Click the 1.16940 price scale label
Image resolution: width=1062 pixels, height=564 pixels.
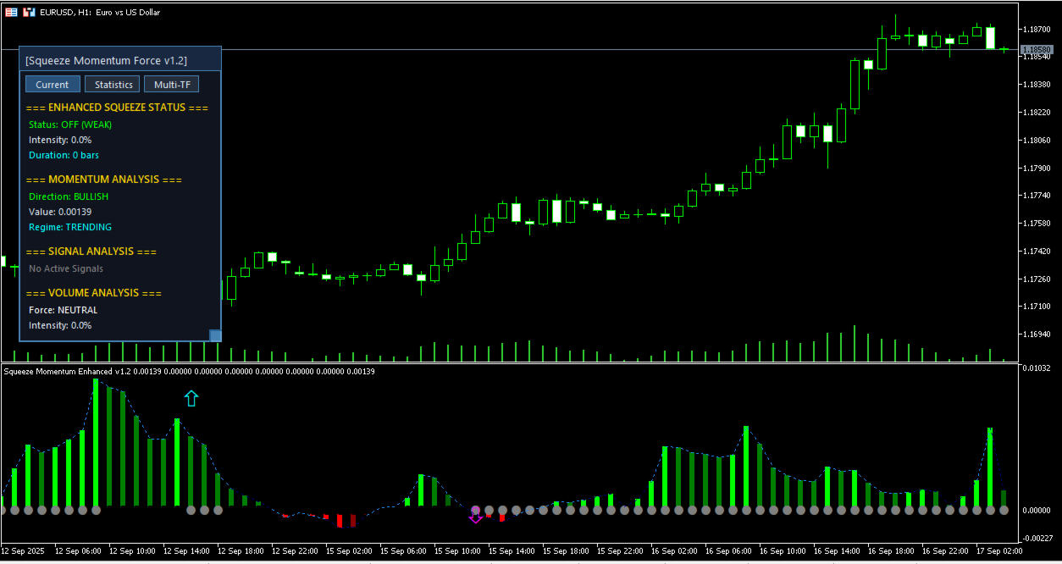coord(1037,335)
